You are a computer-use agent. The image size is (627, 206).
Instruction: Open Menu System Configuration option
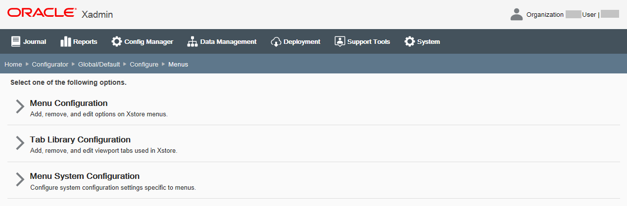85,176
